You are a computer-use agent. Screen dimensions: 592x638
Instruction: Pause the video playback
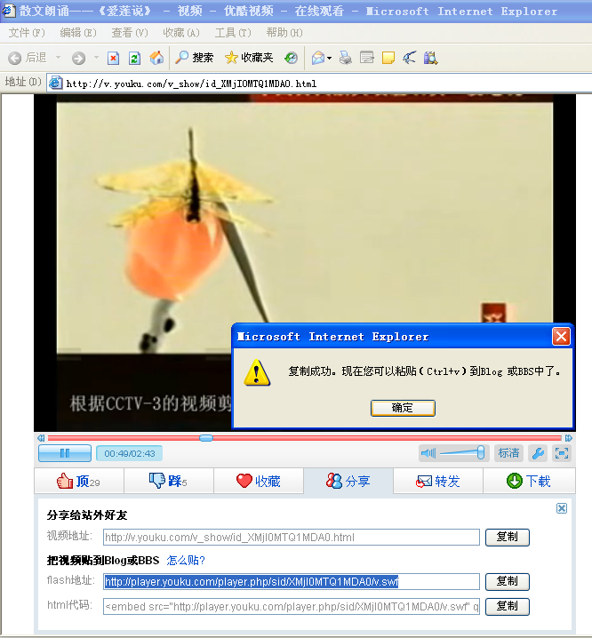(64, 453)
